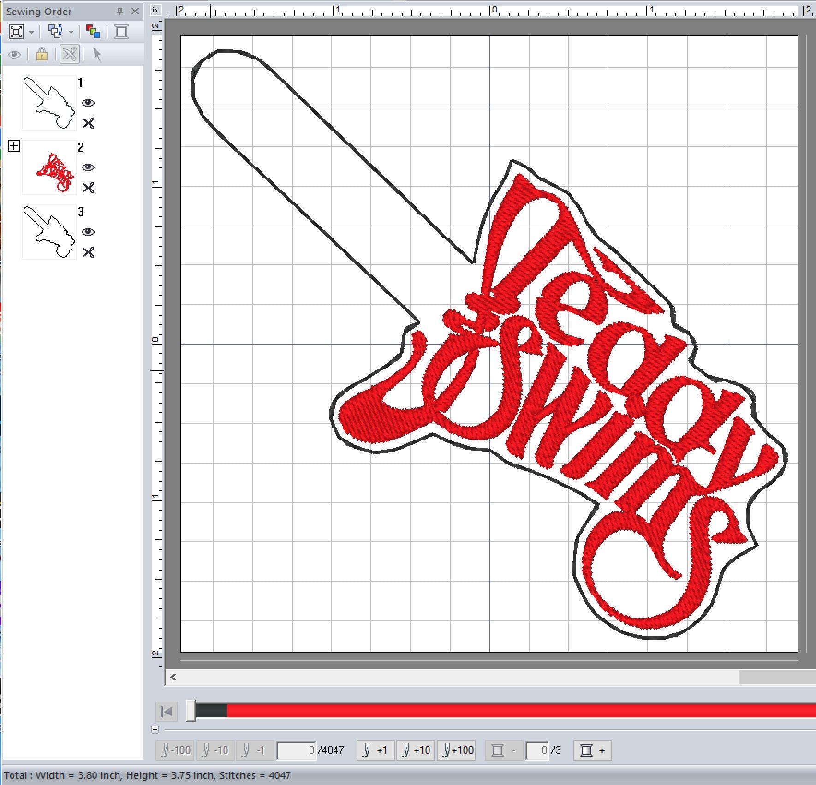This screenshot has height=785, width=816.
Task: Toggle trim scissors on sewing order item 1
Action: click(x=88, y=123)
